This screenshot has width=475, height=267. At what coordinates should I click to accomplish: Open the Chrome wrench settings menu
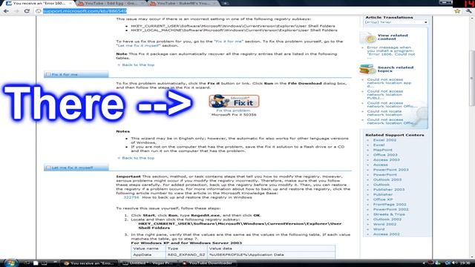468,11
